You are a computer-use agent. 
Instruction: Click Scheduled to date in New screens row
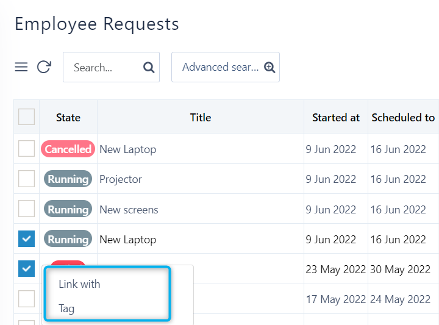coord(398,209)
